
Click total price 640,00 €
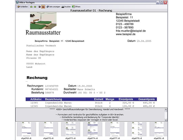point(149,103)
